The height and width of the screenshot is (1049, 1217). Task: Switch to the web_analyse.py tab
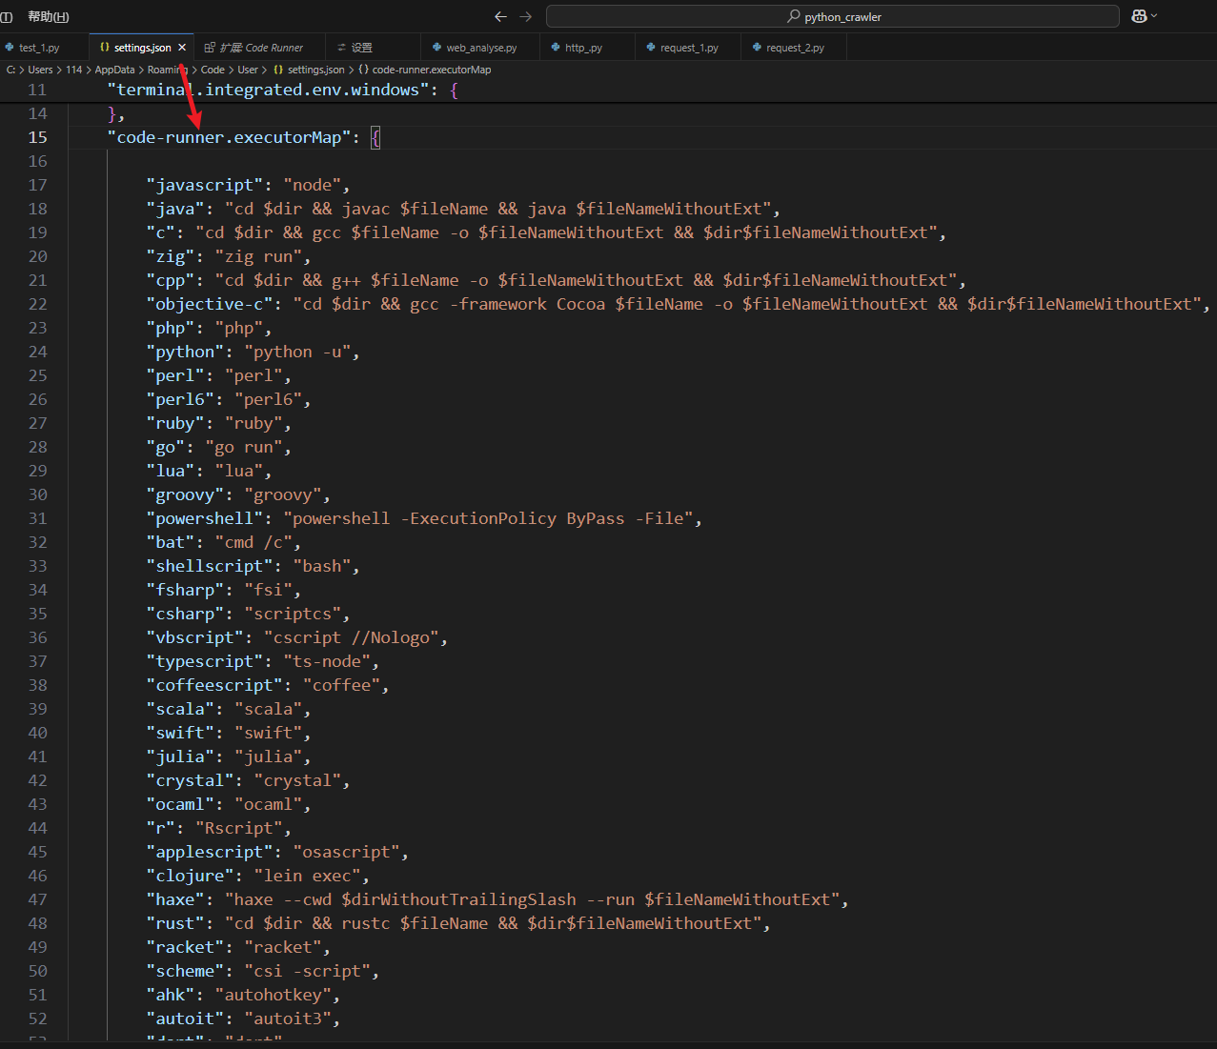(x=481, y=46)
